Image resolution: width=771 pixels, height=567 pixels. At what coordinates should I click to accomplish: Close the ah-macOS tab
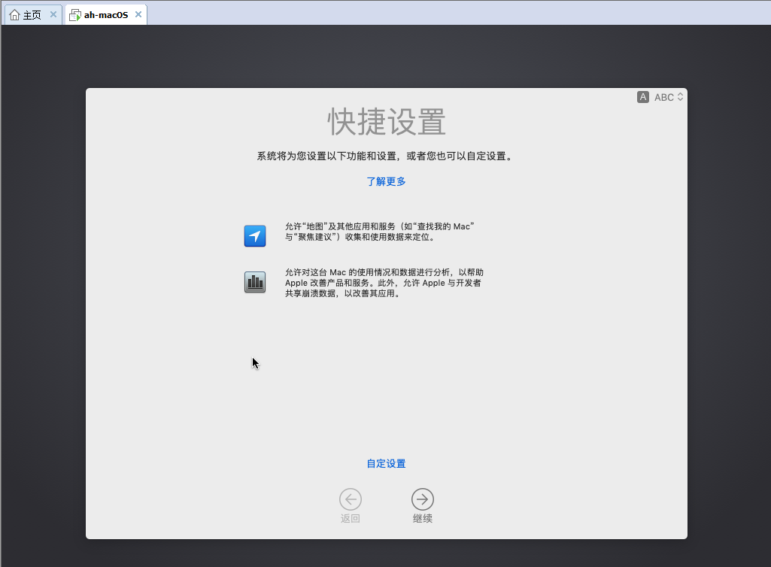point(138,14)
